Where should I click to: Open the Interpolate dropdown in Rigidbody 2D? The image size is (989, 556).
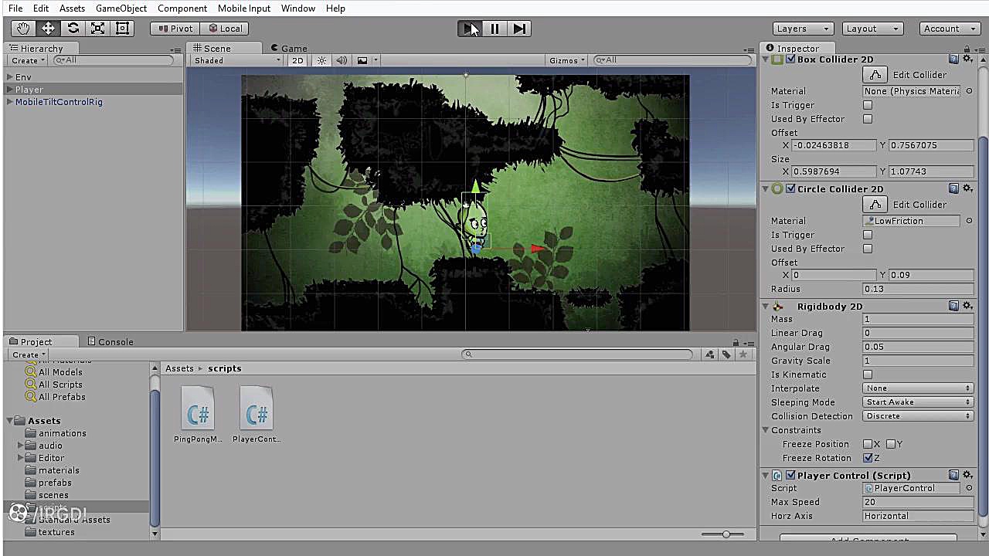point(918,388)
